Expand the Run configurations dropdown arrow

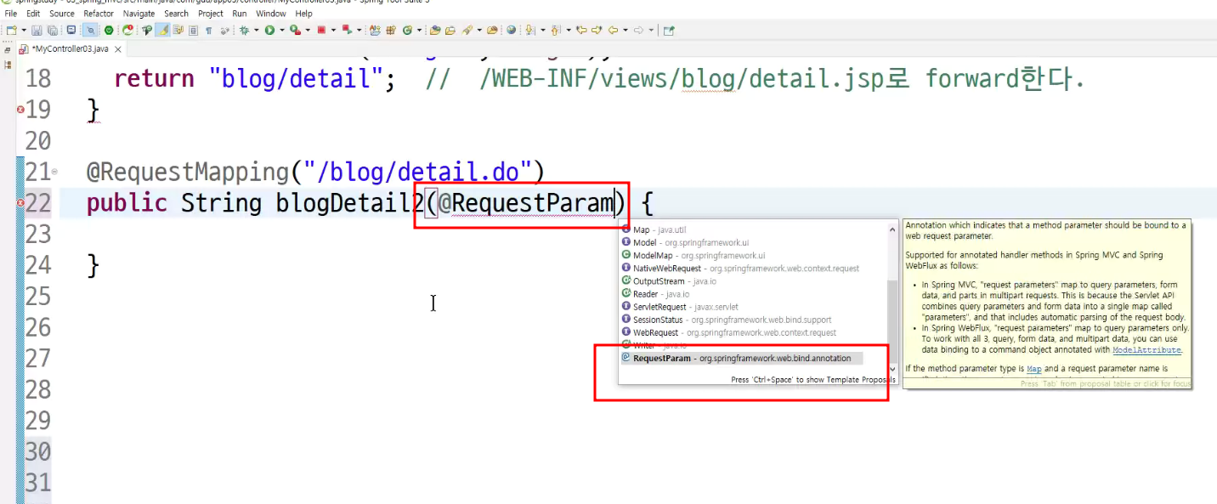pos(281,30)
